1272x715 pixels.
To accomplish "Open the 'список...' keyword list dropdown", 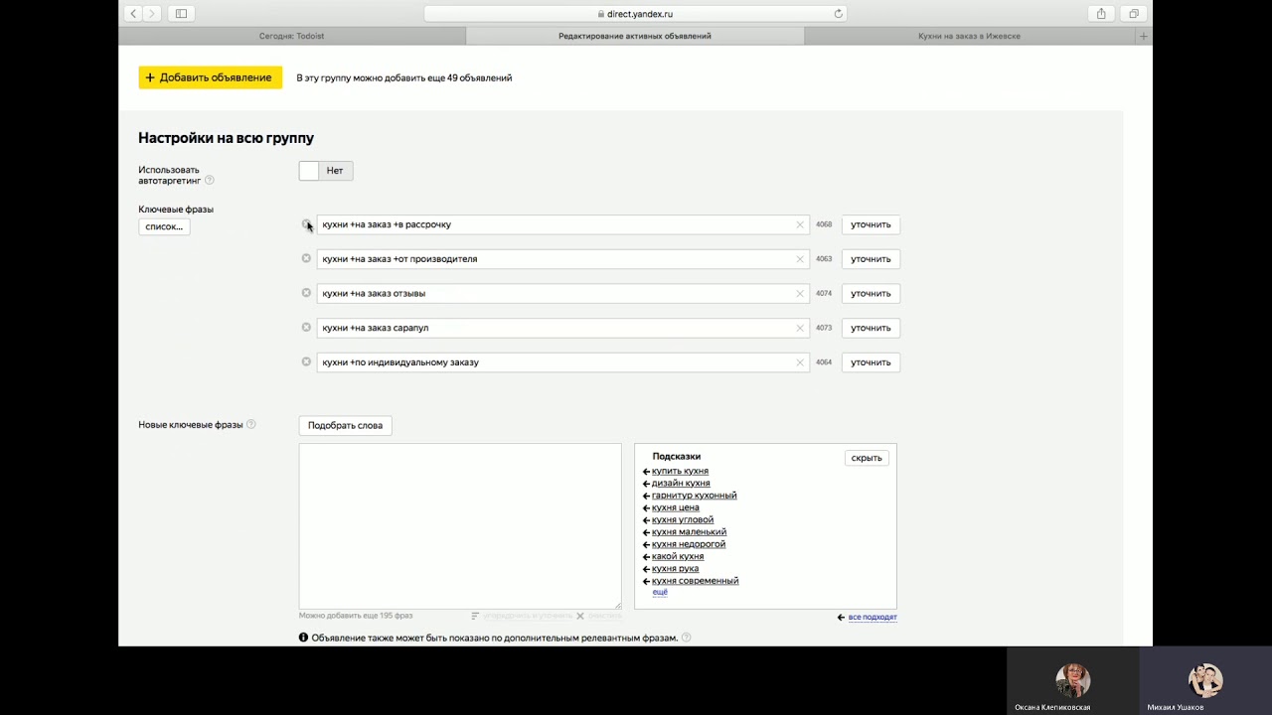I will point(164,226).
